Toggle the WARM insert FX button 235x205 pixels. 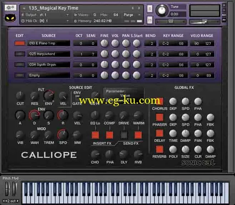(x=138, y=135)
